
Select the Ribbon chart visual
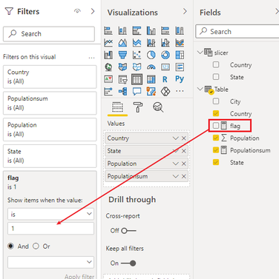(x=180, y=43)
